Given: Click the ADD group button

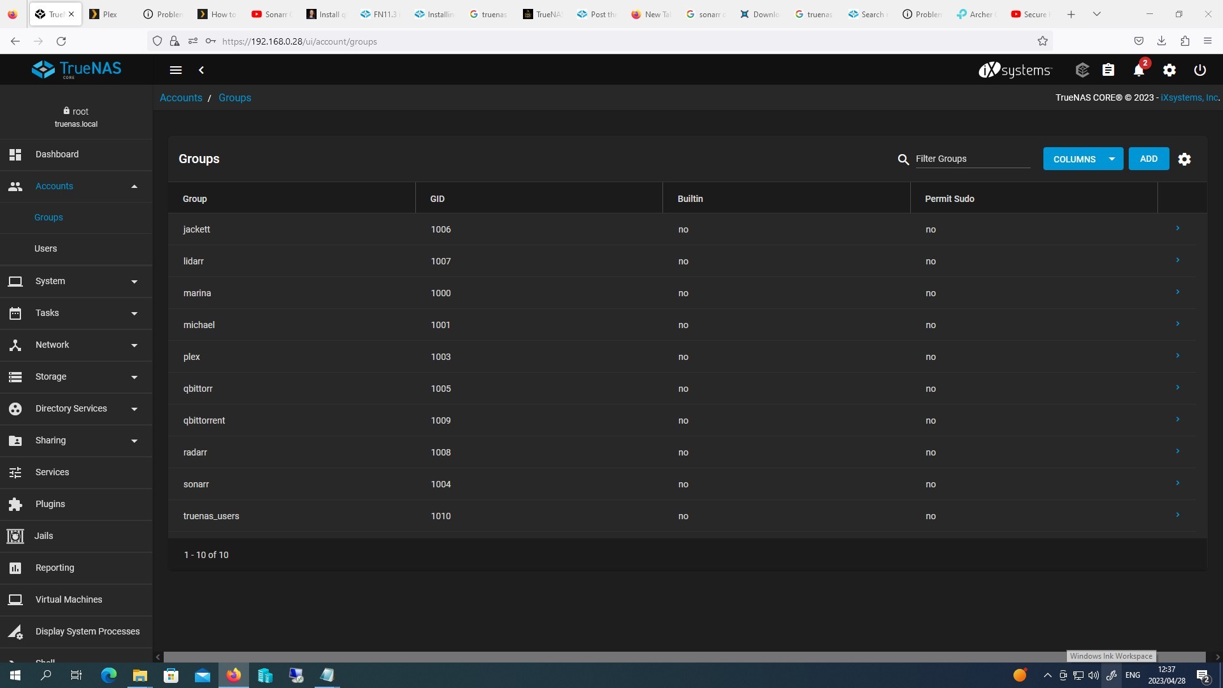Looking at the screenshot, I should pyautogui.click(x=1148, y=159).
